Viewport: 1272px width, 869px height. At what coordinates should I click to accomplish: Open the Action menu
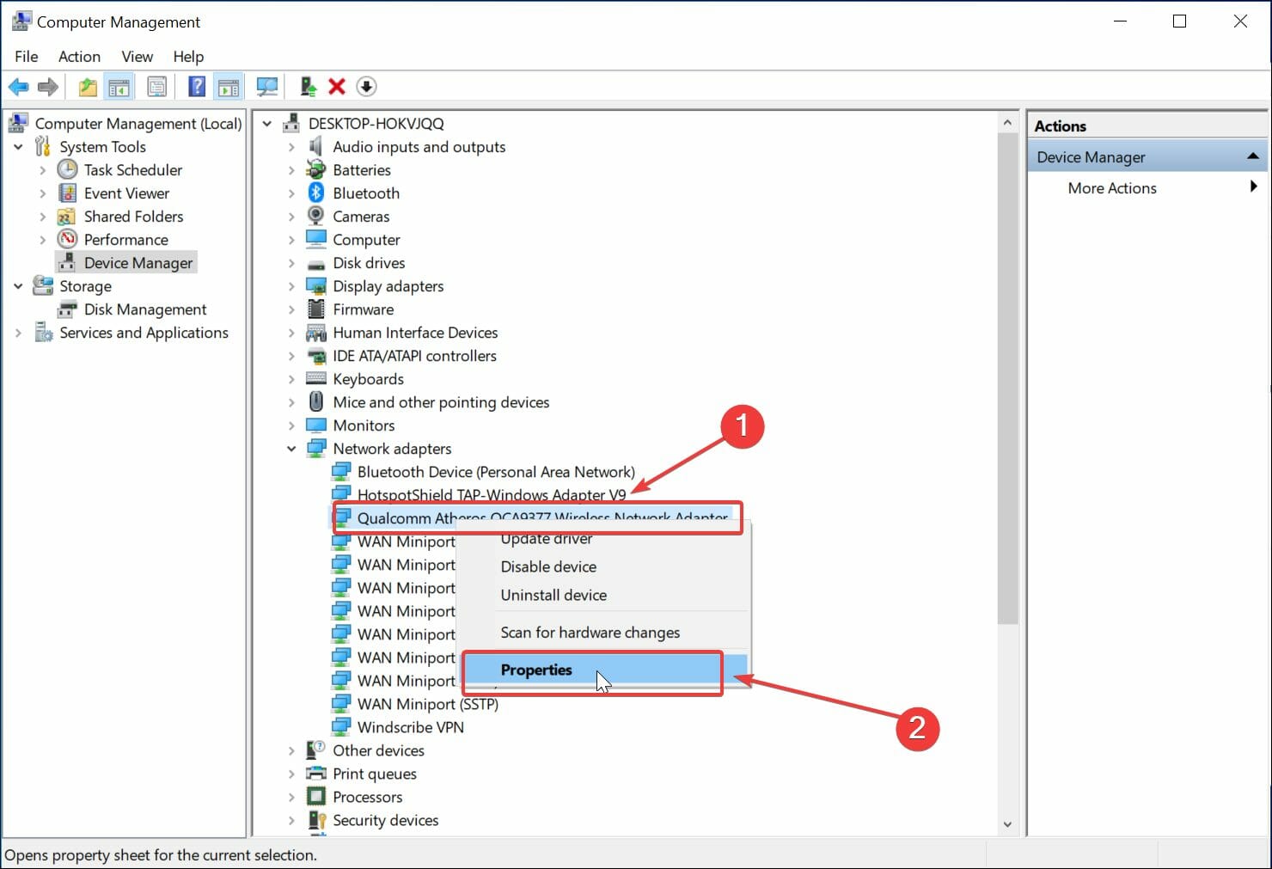click(79, 57)
